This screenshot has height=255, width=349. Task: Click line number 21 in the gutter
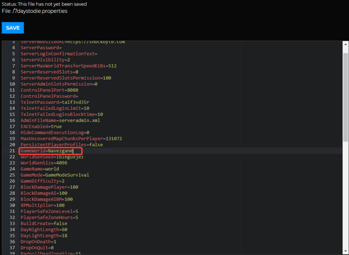tap(12, 151)
